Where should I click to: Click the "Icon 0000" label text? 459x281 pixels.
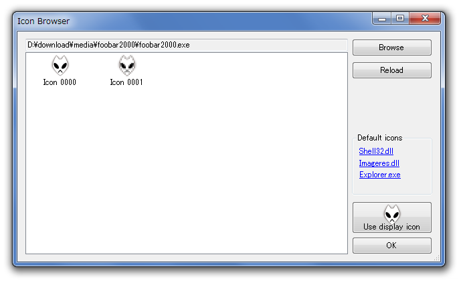60,82
